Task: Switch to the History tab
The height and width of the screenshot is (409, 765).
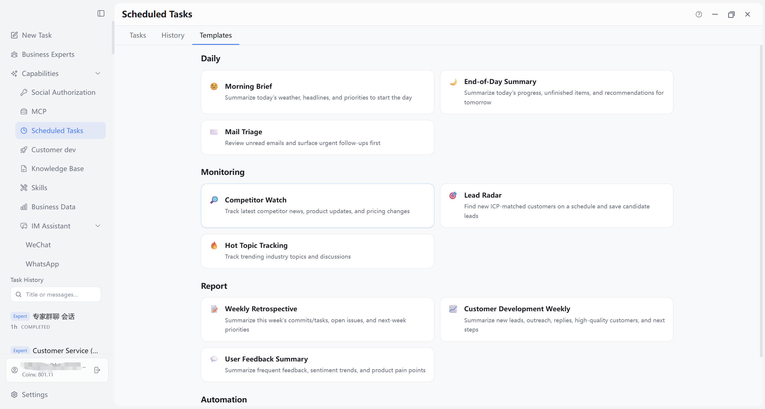Action: (x=173, y=35)
